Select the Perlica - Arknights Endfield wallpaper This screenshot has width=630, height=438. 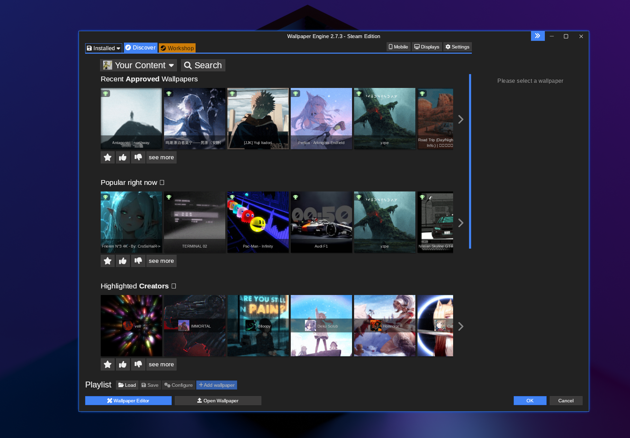coord(321,118)
